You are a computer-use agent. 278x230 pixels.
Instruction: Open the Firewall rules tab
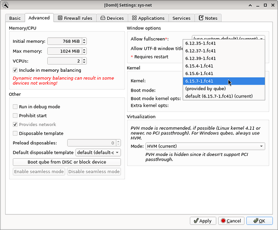(75, 18)
